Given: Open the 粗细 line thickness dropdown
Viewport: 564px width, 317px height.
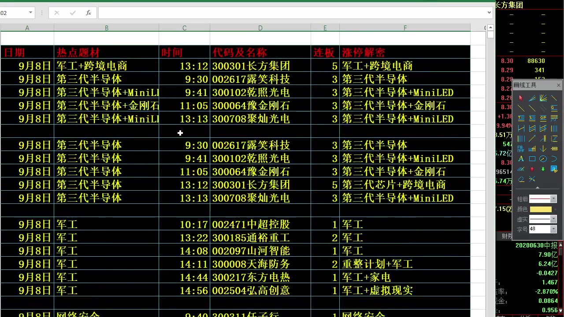Looking at the screenshot, I should (x=553, y=199).
